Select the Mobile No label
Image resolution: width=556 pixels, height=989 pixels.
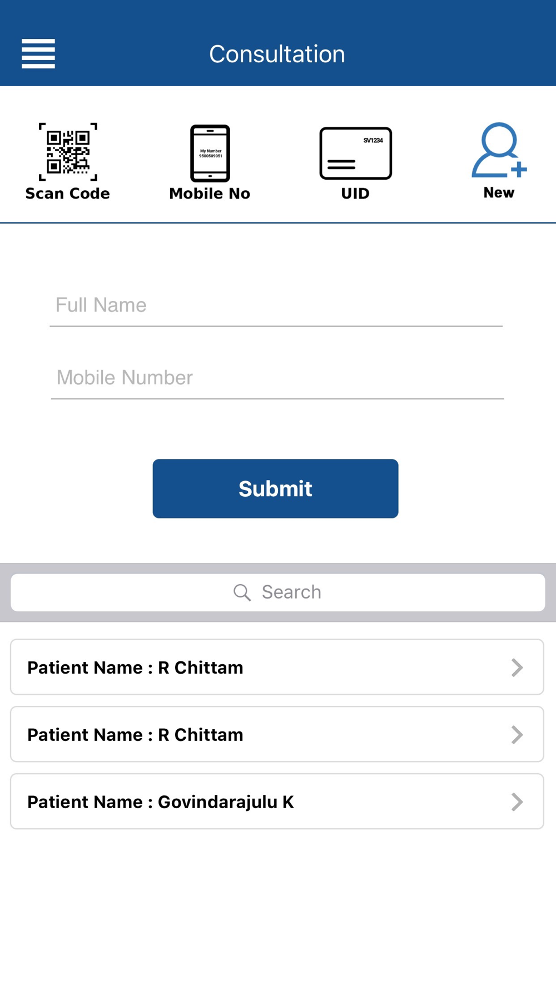tap(210, 194)
